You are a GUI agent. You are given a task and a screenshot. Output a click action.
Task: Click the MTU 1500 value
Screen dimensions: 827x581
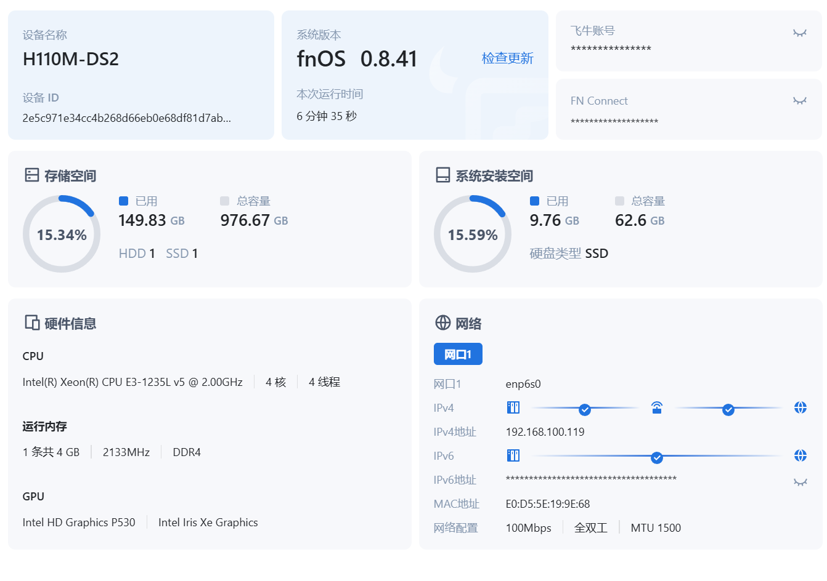pyautogui.click(x=656, y=528)
